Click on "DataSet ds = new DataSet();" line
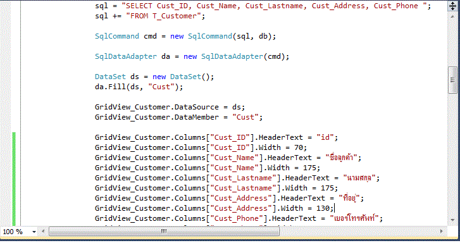460x243 pixels. point(154,77)
